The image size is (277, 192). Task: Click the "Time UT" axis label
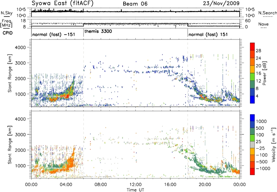point(135,190)
